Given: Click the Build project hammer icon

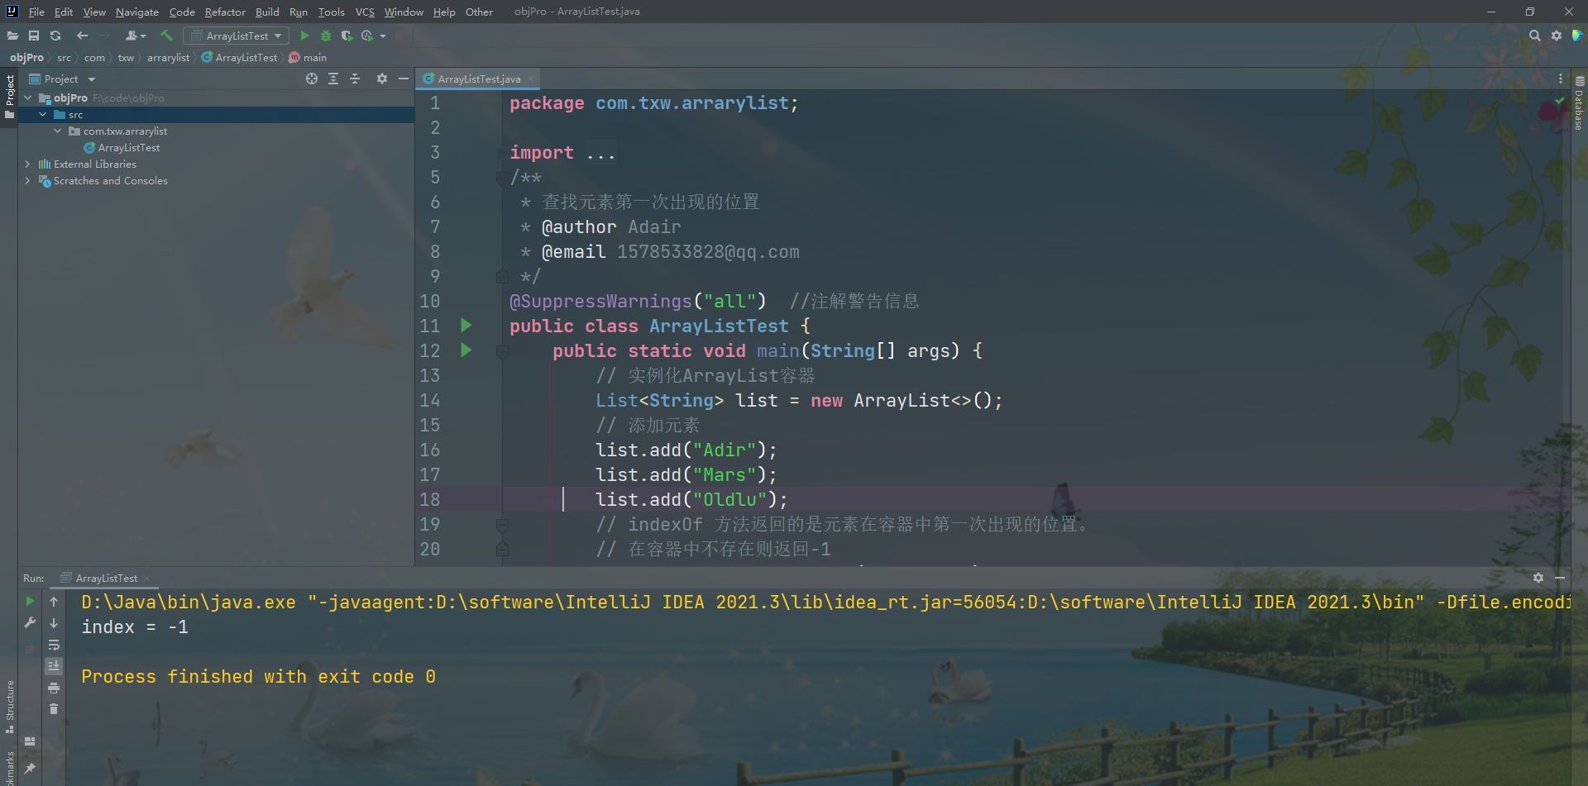Looking at the screenshot, I should tap(166, 36).
